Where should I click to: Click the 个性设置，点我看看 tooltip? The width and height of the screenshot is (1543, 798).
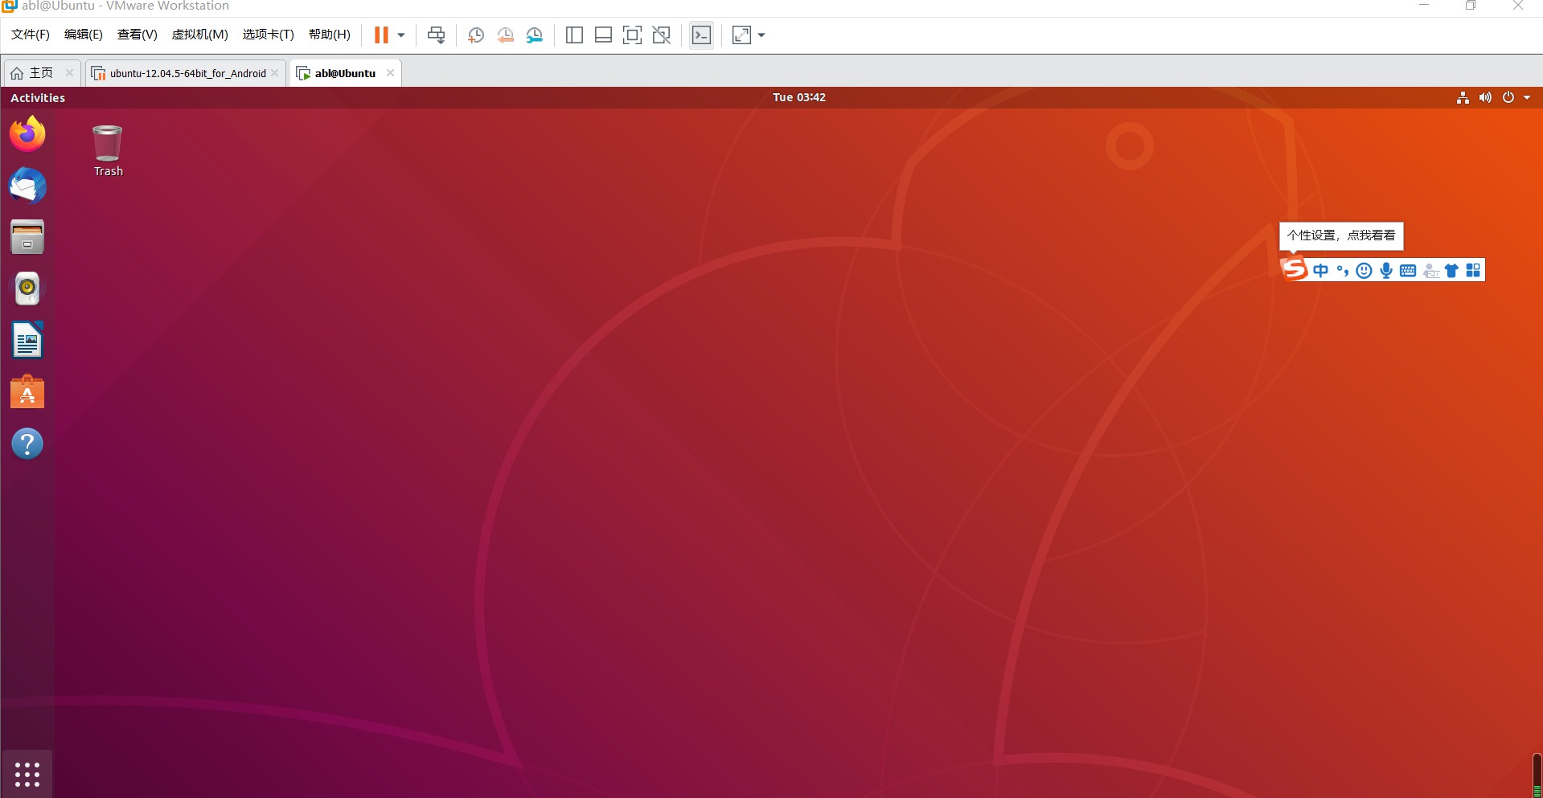click(x=1341, y=235)
